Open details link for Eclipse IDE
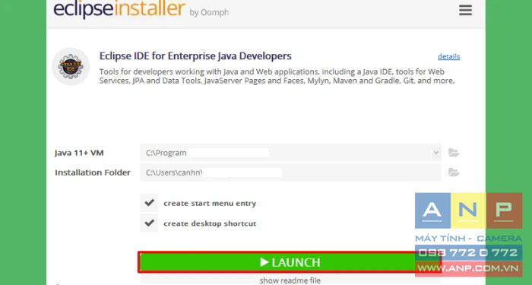532x285 pixels. (x=448, y=56)
